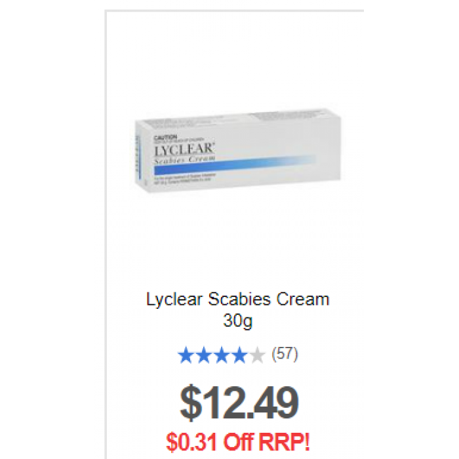Click the grey fifth rating star
The width and height of the screenshot is (459, 459).
[x=257, y=355]
